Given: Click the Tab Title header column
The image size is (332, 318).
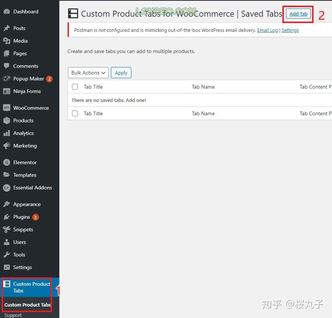Looking at the screenshot, I should click(x=93, y=87).
